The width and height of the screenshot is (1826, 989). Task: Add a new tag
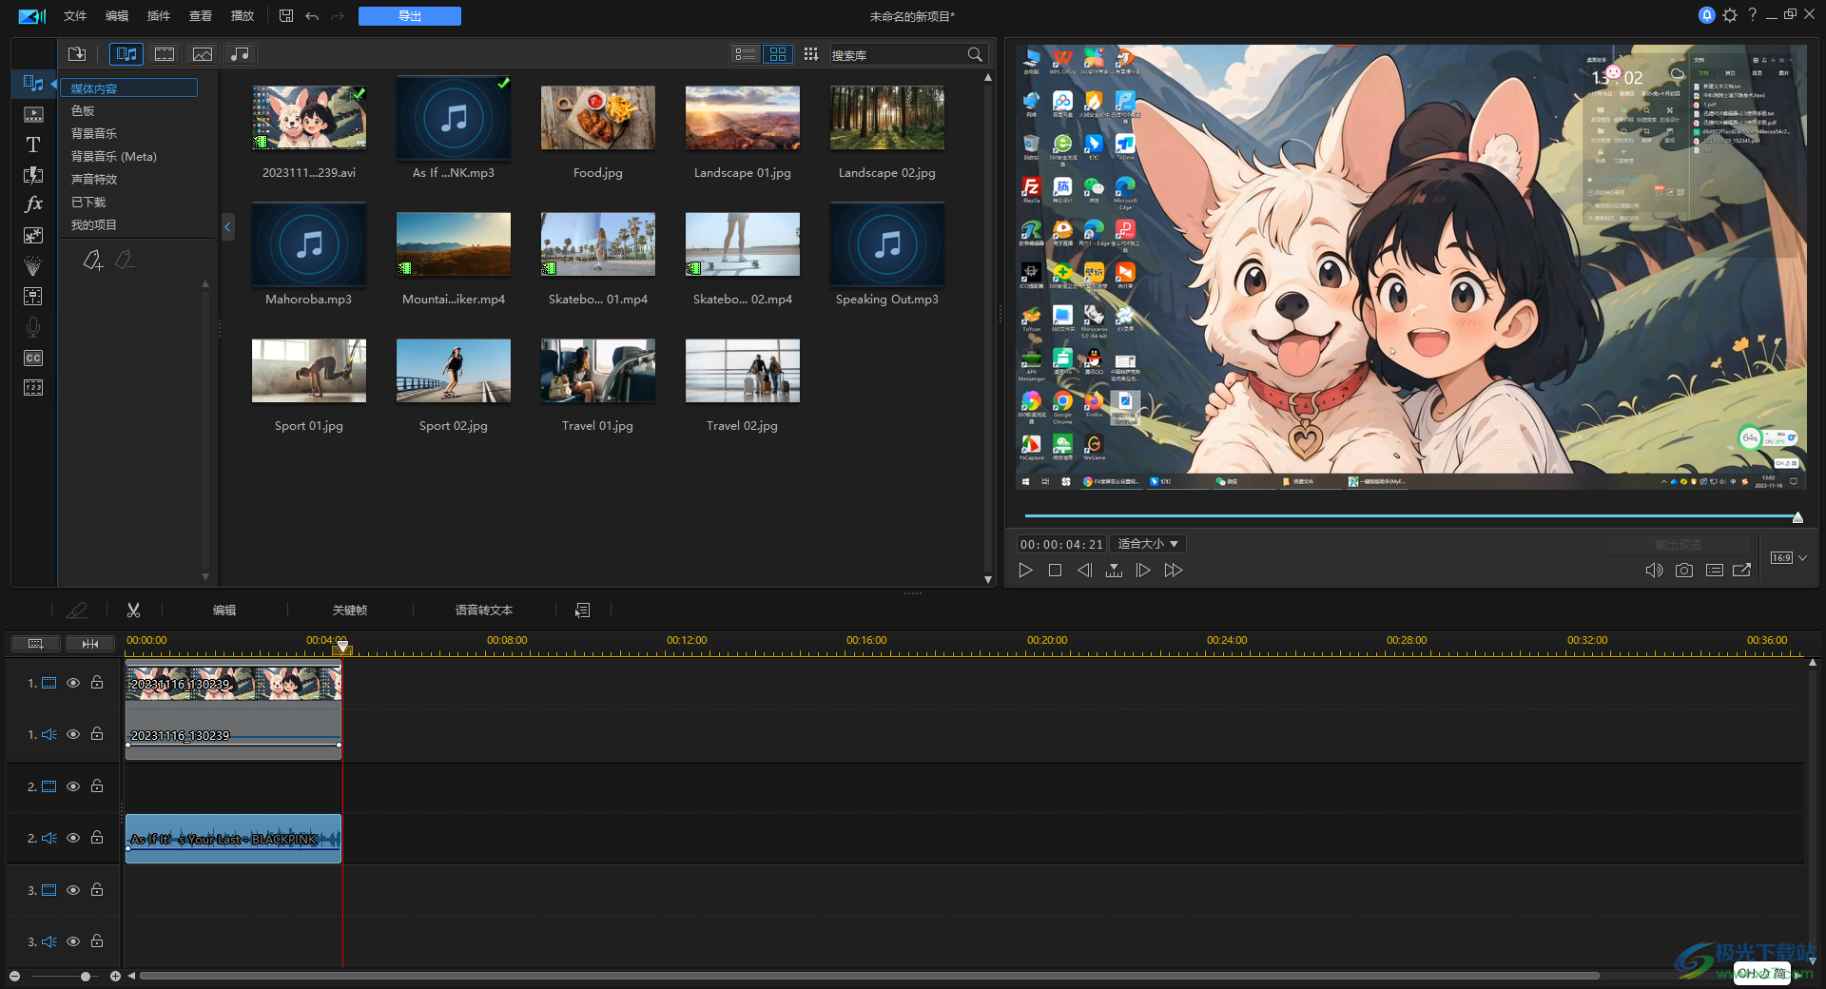[92, 260]
